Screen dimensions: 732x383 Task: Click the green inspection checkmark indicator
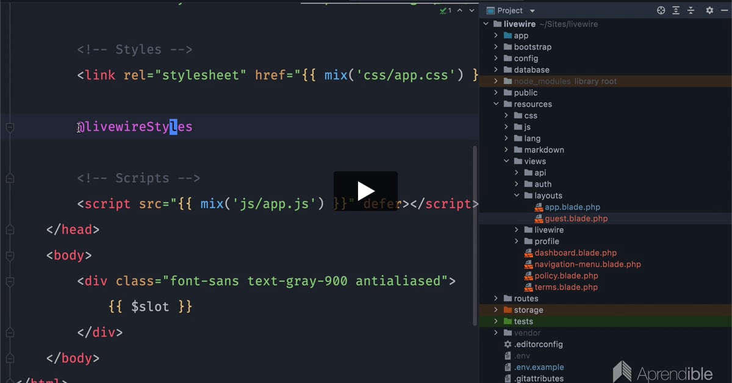[x=444, y=10]
